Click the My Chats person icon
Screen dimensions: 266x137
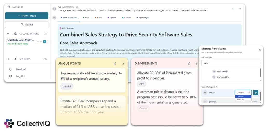(x=15, y=59)
